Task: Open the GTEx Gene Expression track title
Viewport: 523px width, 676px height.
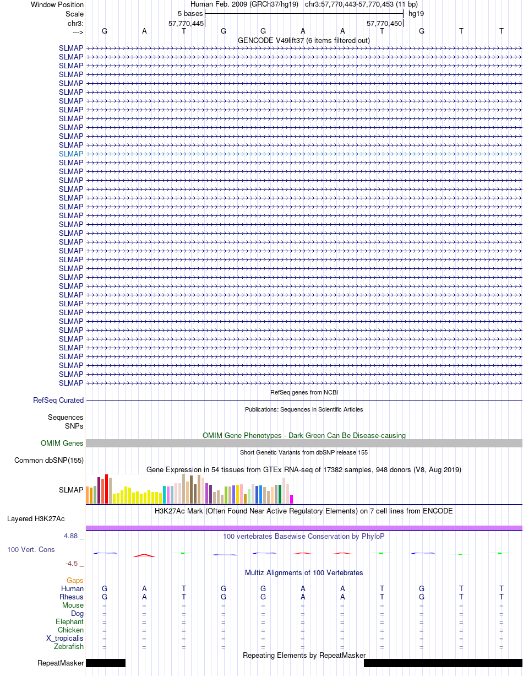Action: 304,469
